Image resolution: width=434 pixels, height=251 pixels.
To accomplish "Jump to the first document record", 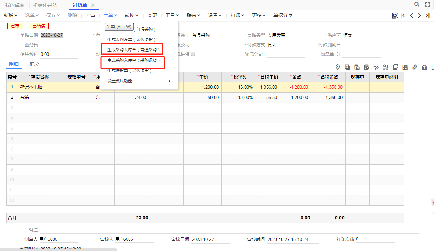I will pyautogui.click(x=403, y=15).
